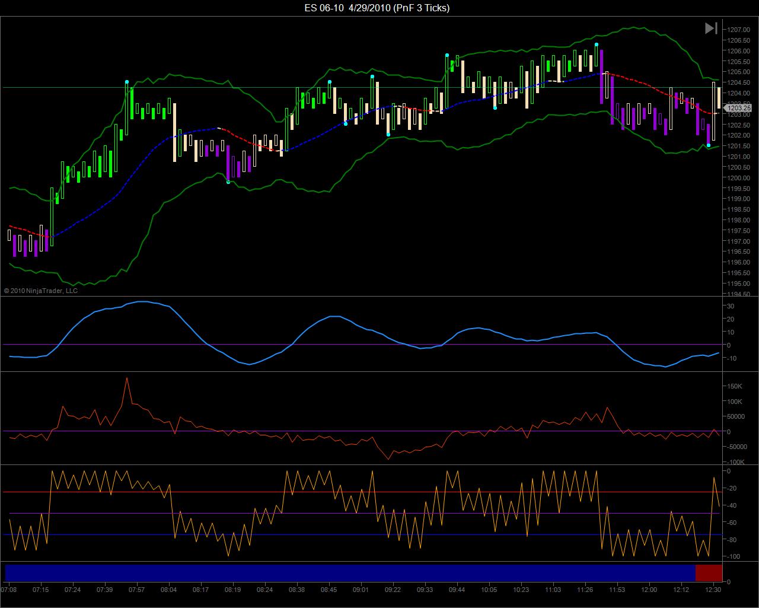Click the 12:30 time axis label

click(713, 590)
